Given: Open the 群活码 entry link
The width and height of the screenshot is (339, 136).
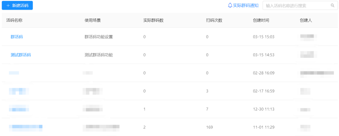Looking at the screenshot, I should click(17, 37).
